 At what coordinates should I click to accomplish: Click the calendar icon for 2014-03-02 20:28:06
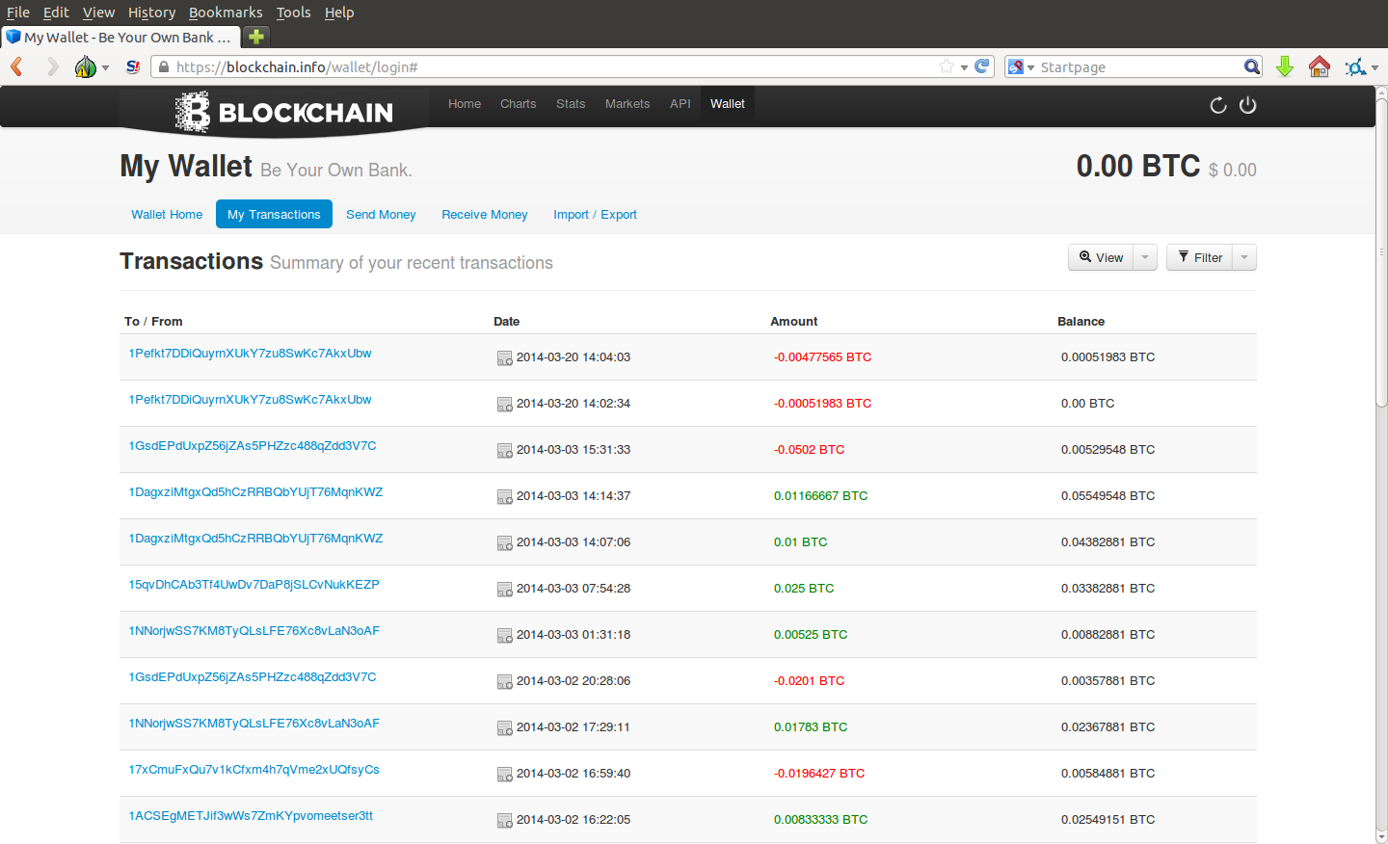(x=504, y=682)
